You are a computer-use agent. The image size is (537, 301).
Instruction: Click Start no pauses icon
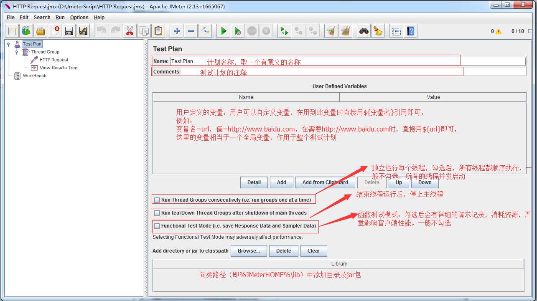[x=238, y=31]
